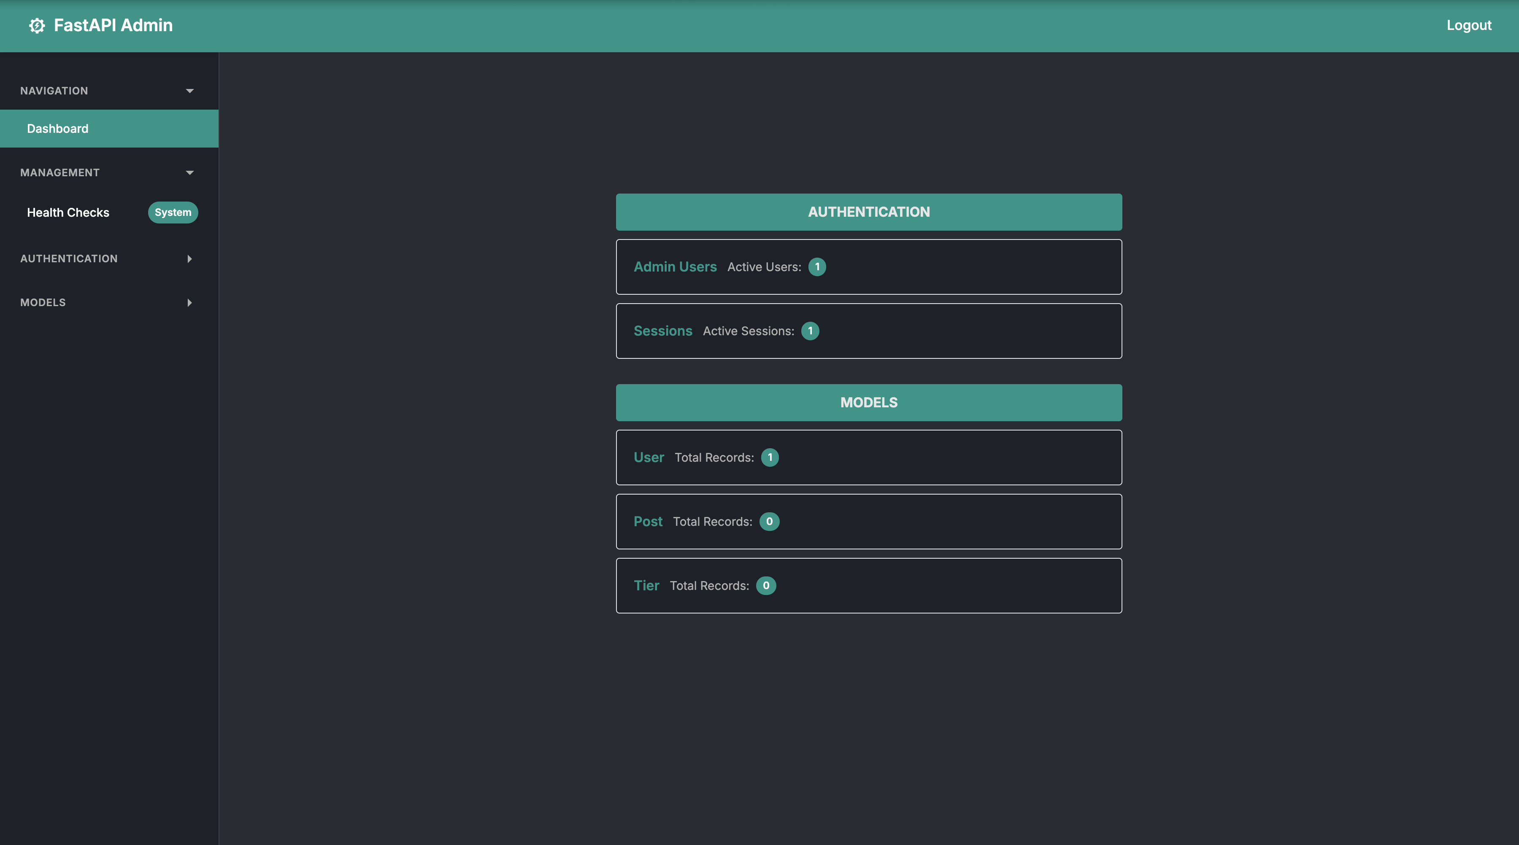This screenshot has height=845, width=1519.
Task: Collapse the Management section arrow
Action: pos(189,172)
